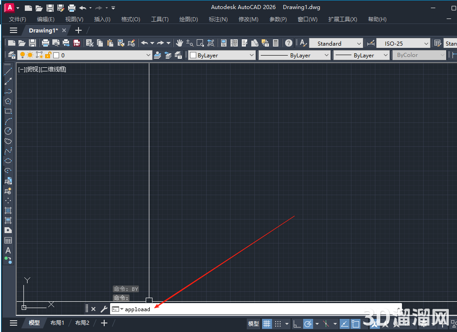
Task: Open the Layer Properties manager icon
Action: tap(12, 55)
